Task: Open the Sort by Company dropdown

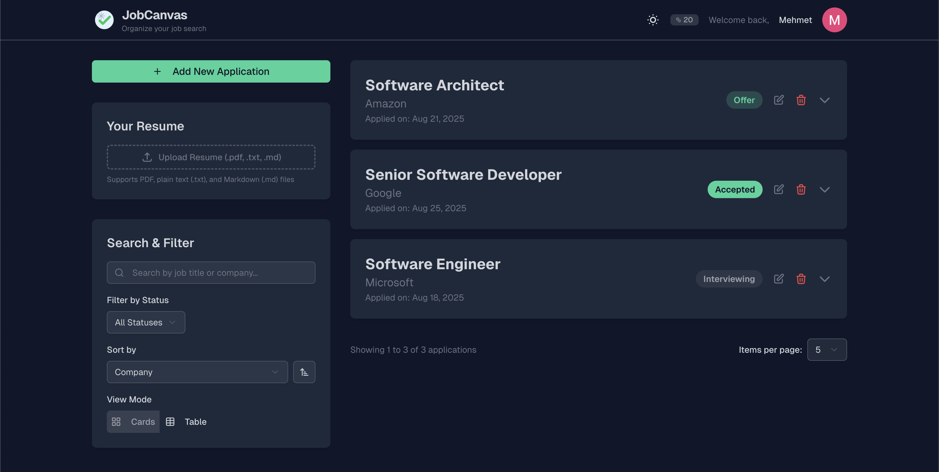Action: [x=197, y=372]
